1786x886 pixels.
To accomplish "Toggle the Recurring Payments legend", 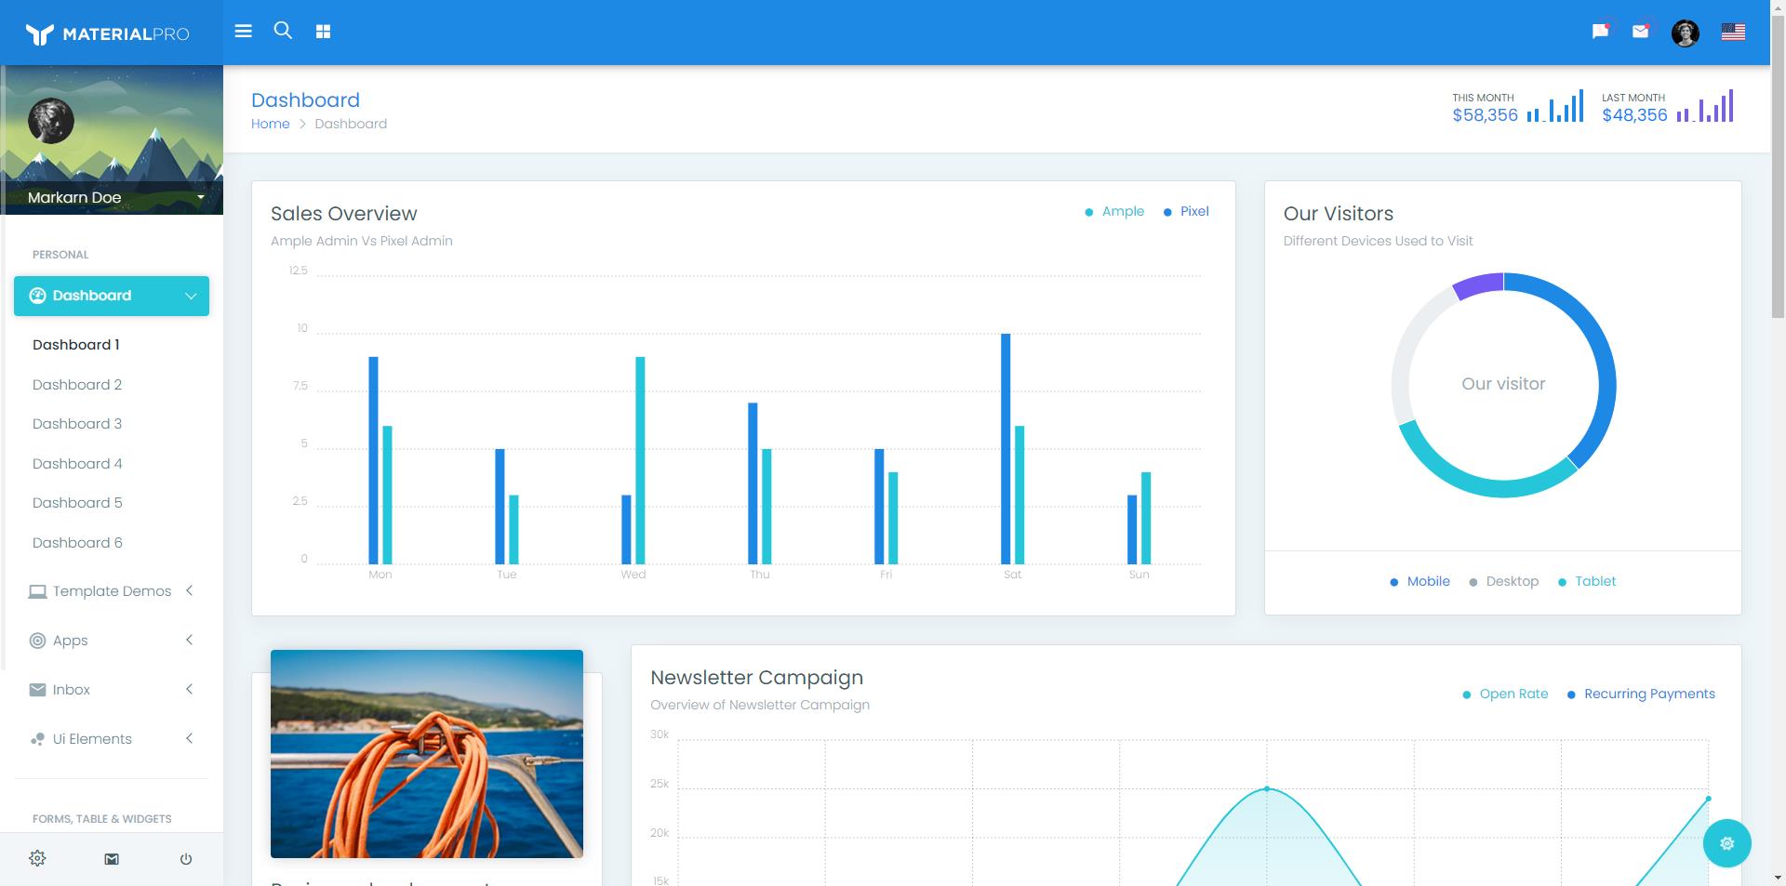I will pos(1641,694).
